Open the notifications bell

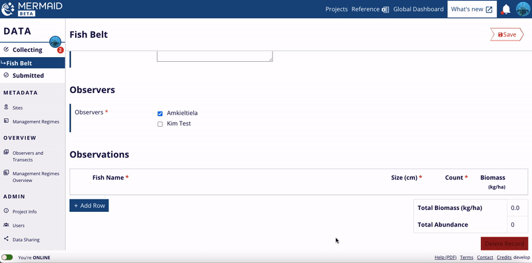506,9
